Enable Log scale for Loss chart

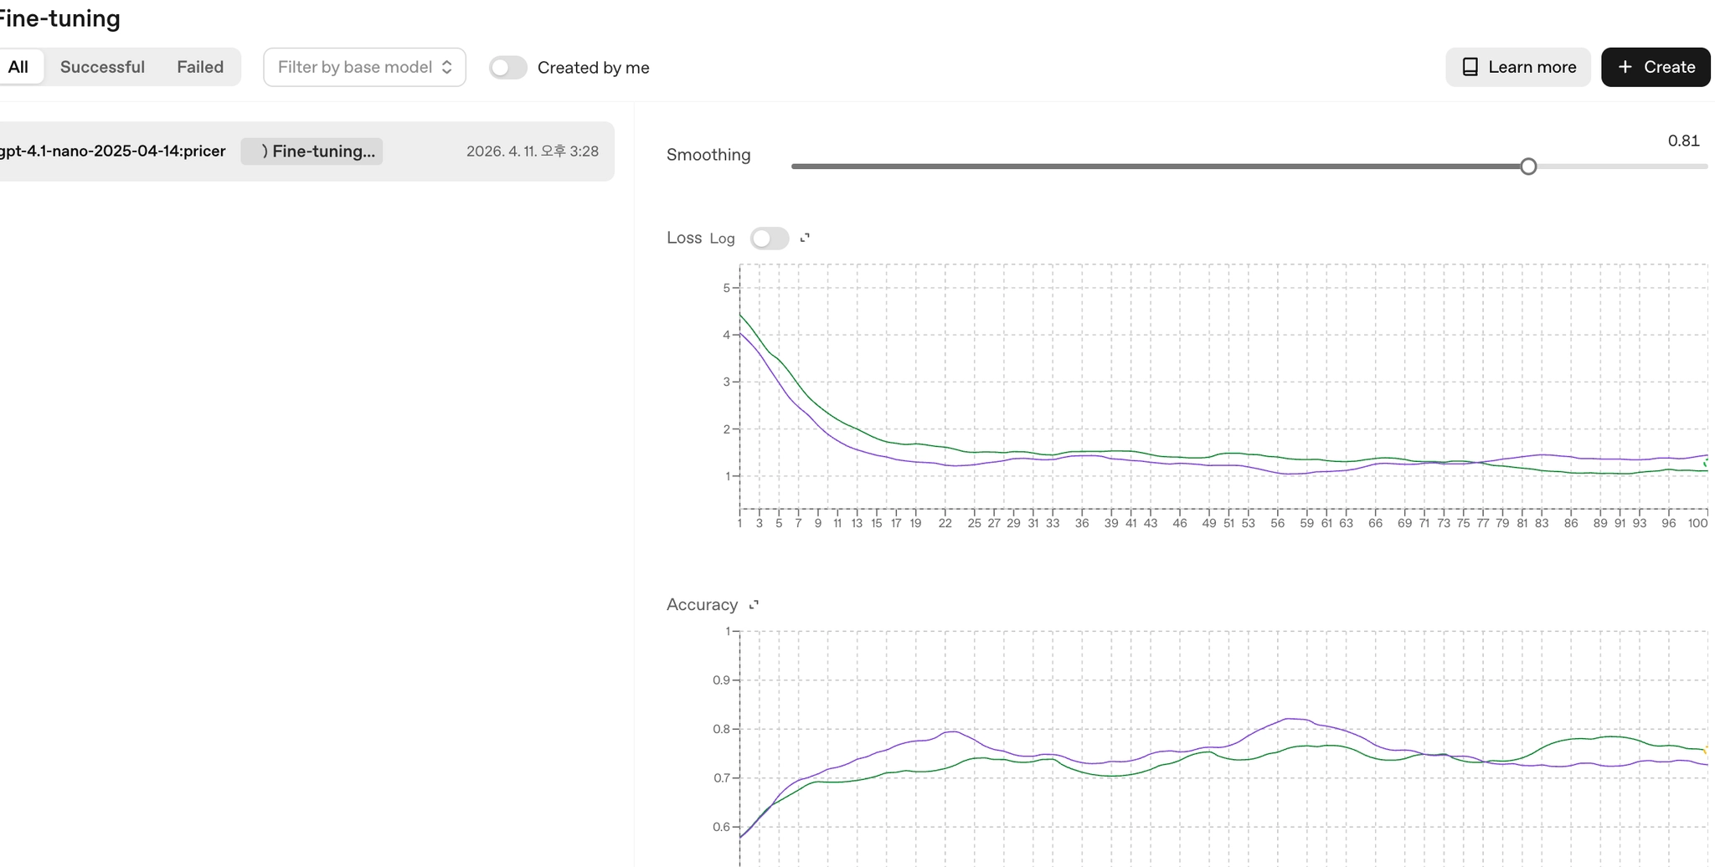coord(770,239)
